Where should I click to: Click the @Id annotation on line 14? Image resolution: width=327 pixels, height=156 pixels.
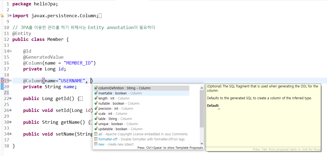27,51
